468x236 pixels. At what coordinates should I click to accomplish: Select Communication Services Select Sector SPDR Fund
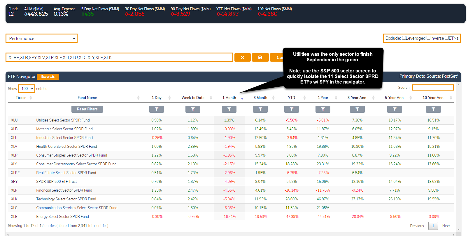tap(77, 208)
